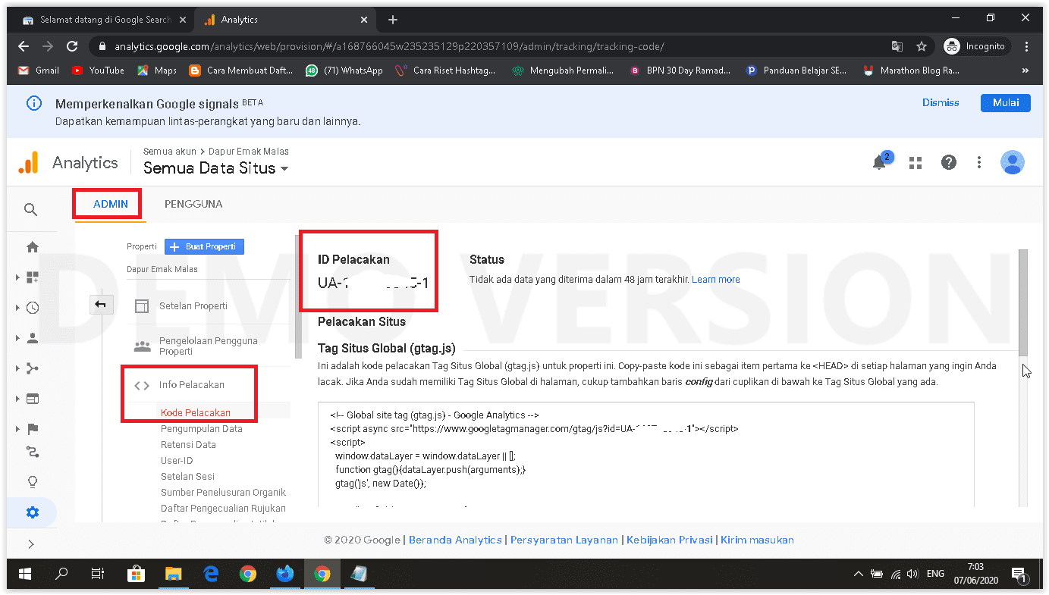Open Firefox from the taskbar
The height and width of the screenshot is (595, 1049).
(x=285, y=574)
